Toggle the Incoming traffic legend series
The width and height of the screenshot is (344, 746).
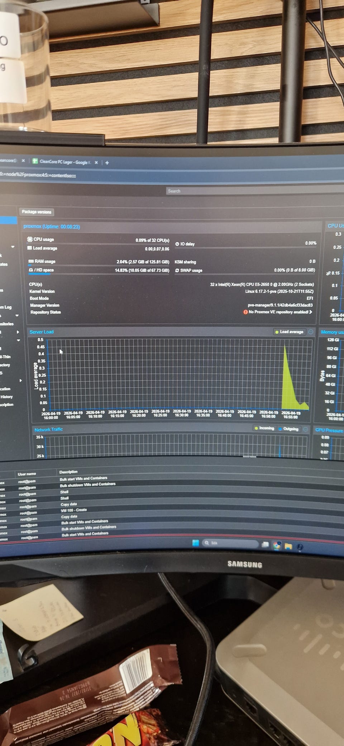pyautogui.click(x=264, y=428)
